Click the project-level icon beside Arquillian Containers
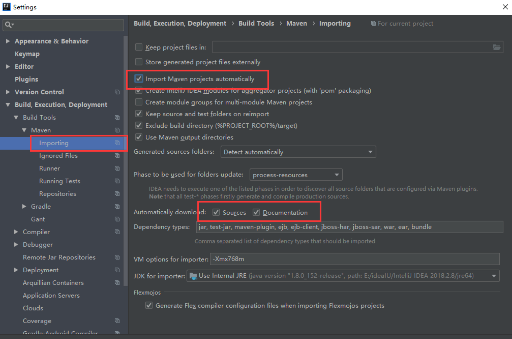Image resolution: width=512 pixels, height=339 pixels. point(117,283)
